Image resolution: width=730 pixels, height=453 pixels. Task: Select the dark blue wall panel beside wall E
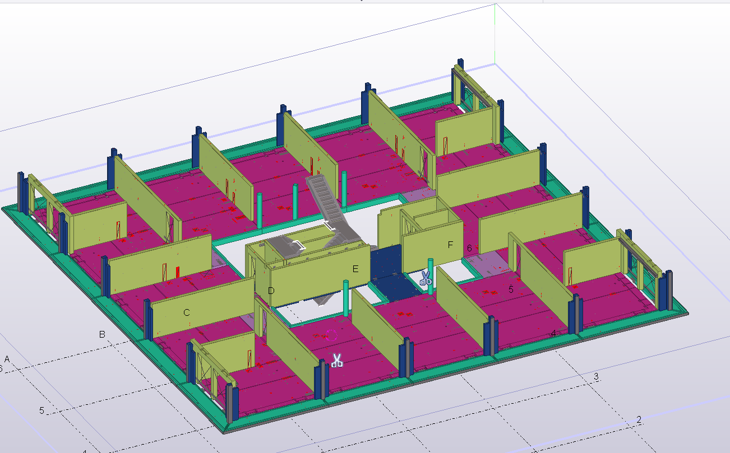(387, 268)
